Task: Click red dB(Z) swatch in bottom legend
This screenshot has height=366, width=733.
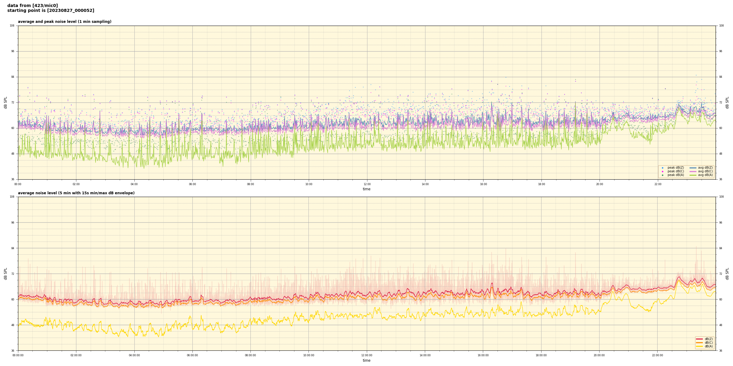Action: pos(699,339)
